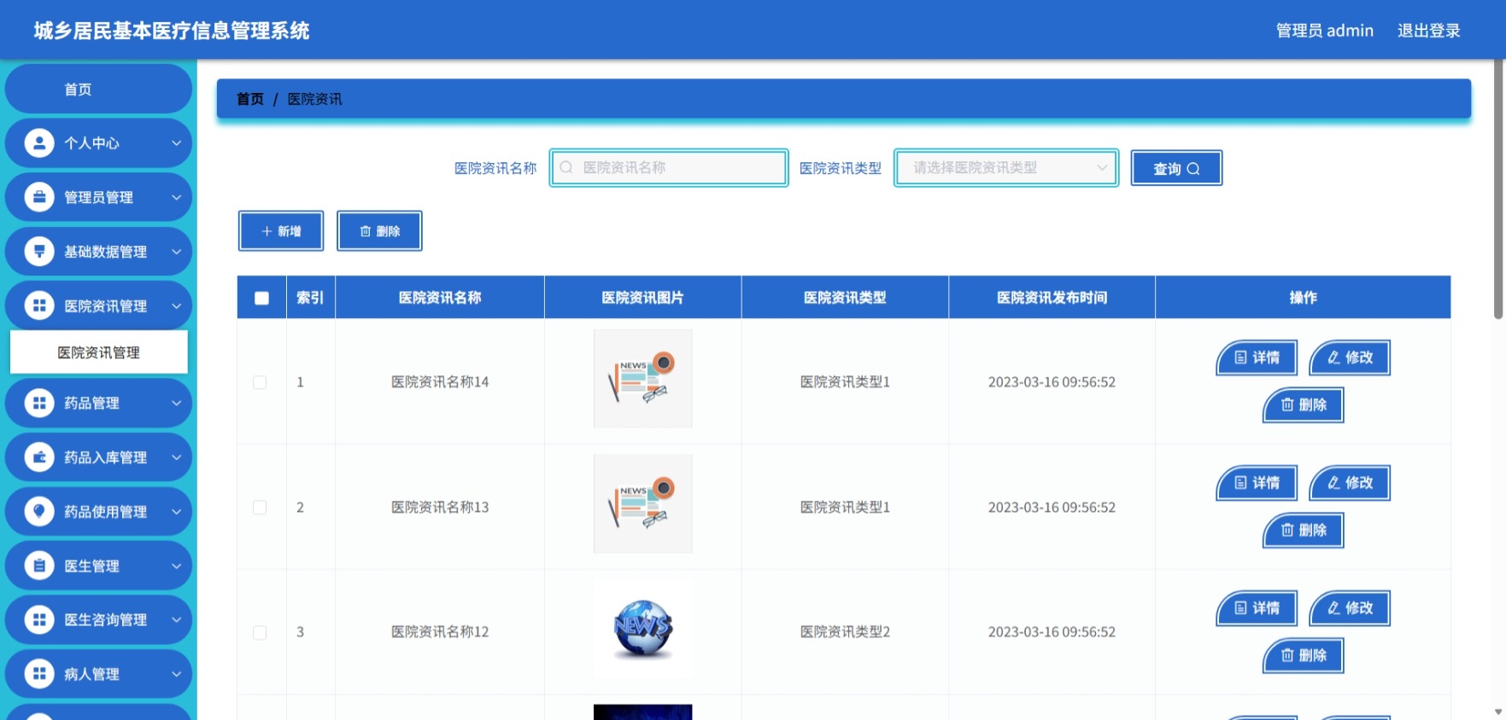Screen dimensions: 1506x720
Task: Open the news thumbnail for 医院资讯名称14
Action: (642, 379)
